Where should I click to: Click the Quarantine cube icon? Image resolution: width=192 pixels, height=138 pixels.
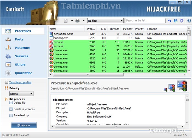8,73
